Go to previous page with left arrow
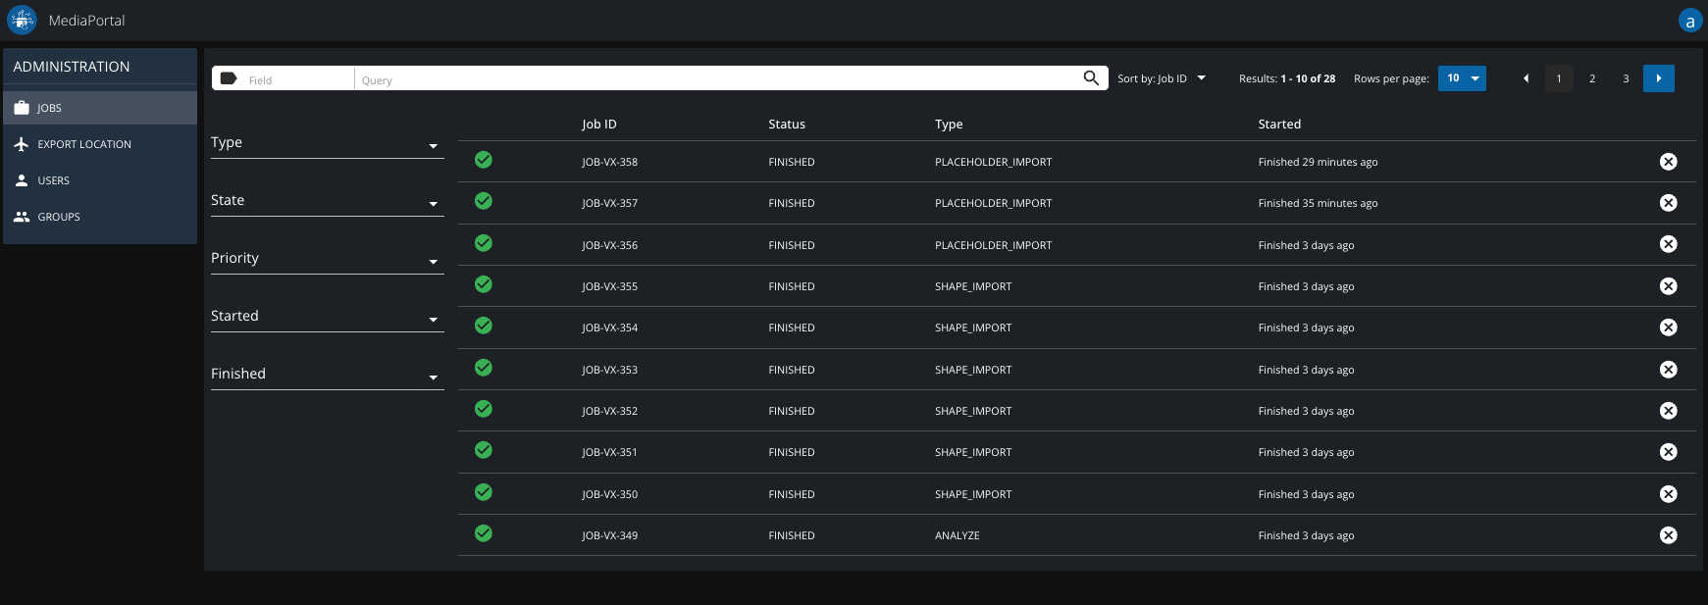The height and width of the screenshot is (605, 1708). [1526, 78]
